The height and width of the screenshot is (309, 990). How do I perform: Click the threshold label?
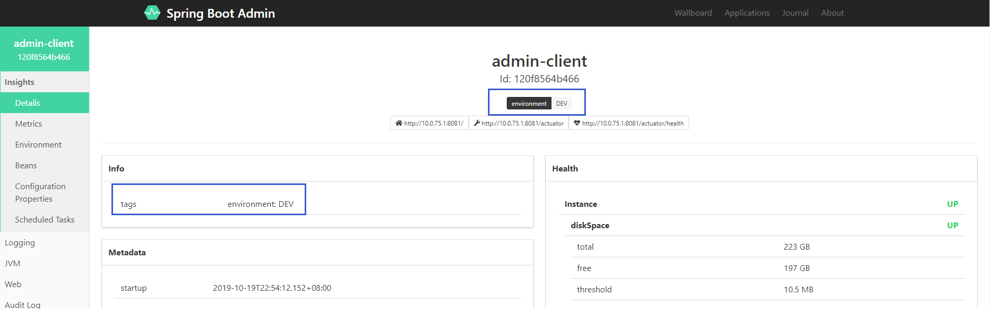click(x=594, y=289)
